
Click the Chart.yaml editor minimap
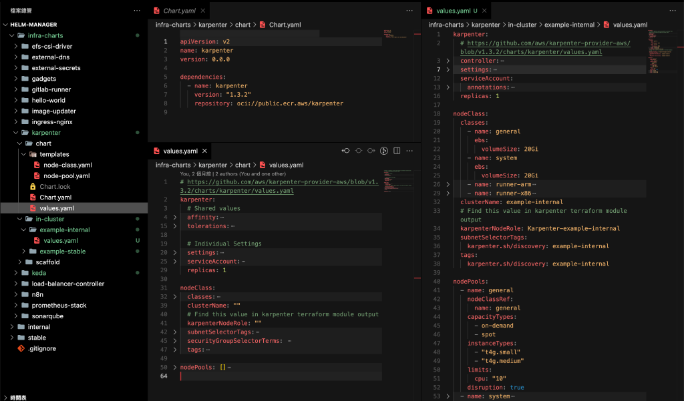pos(398,34)
